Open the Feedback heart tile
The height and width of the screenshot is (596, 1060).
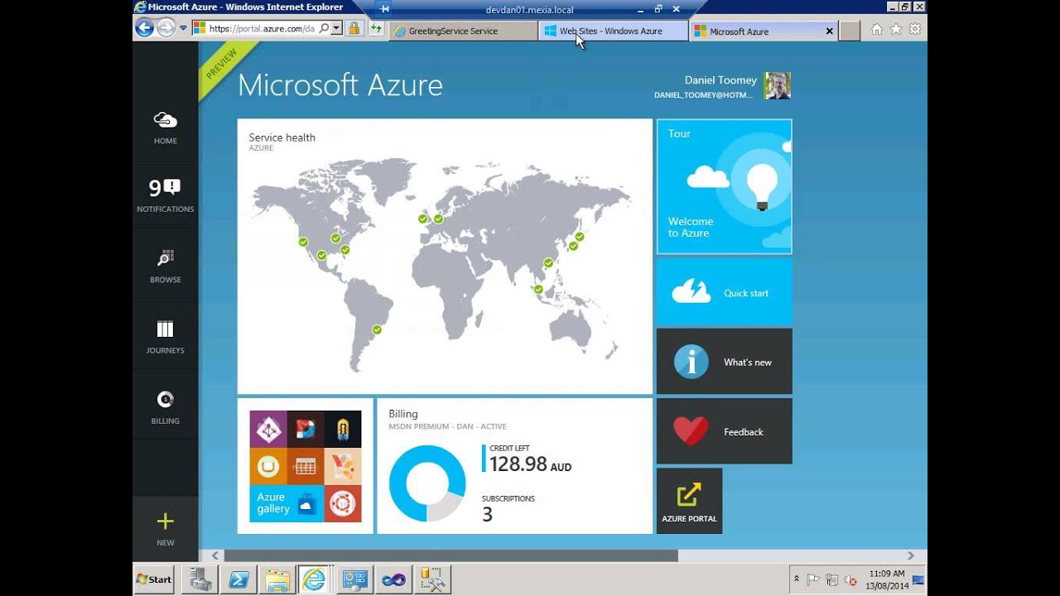724,431
